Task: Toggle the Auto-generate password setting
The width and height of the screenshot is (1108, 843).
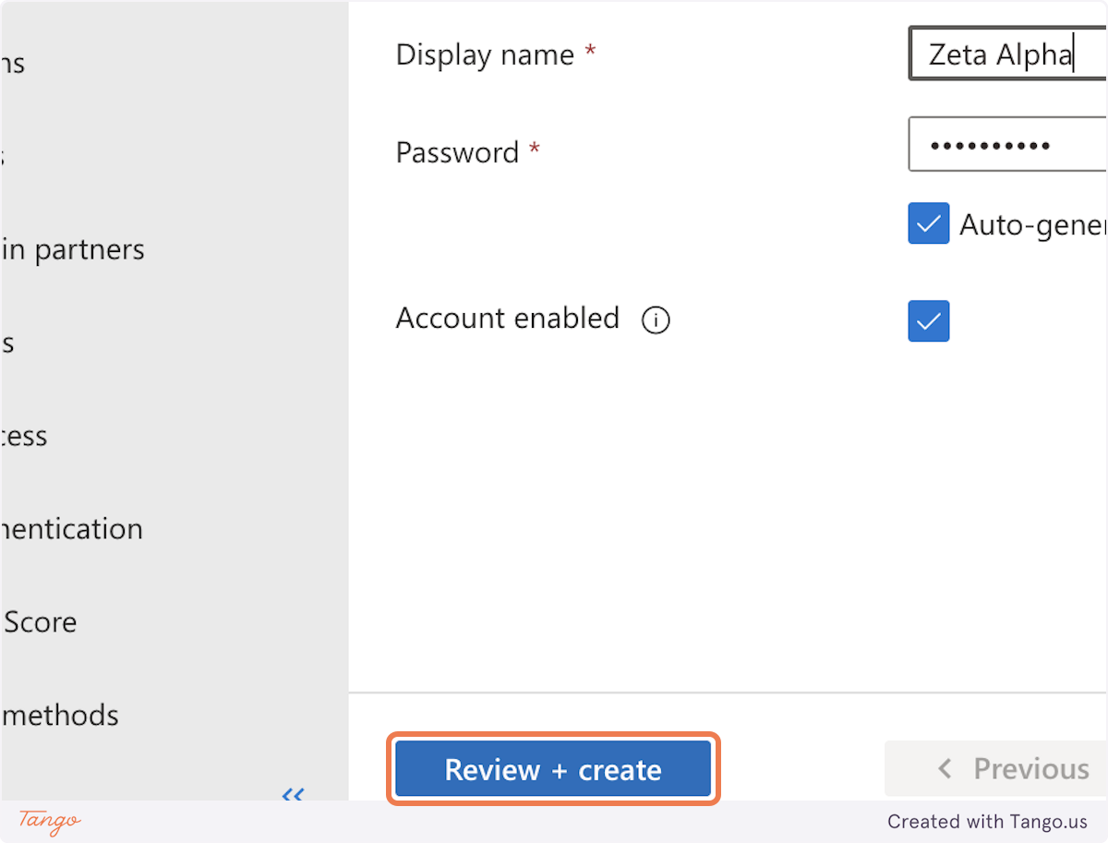Action: 928,223
